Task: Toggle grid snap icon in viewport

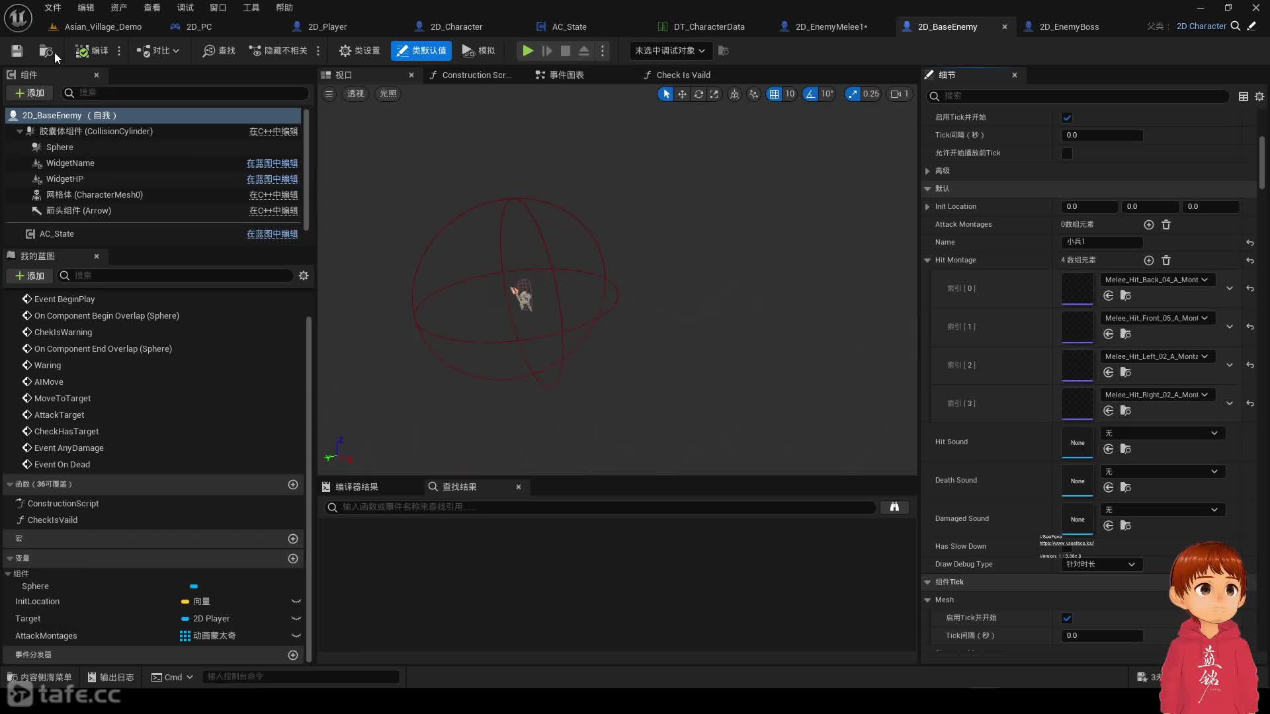Action: click(774, 94)
